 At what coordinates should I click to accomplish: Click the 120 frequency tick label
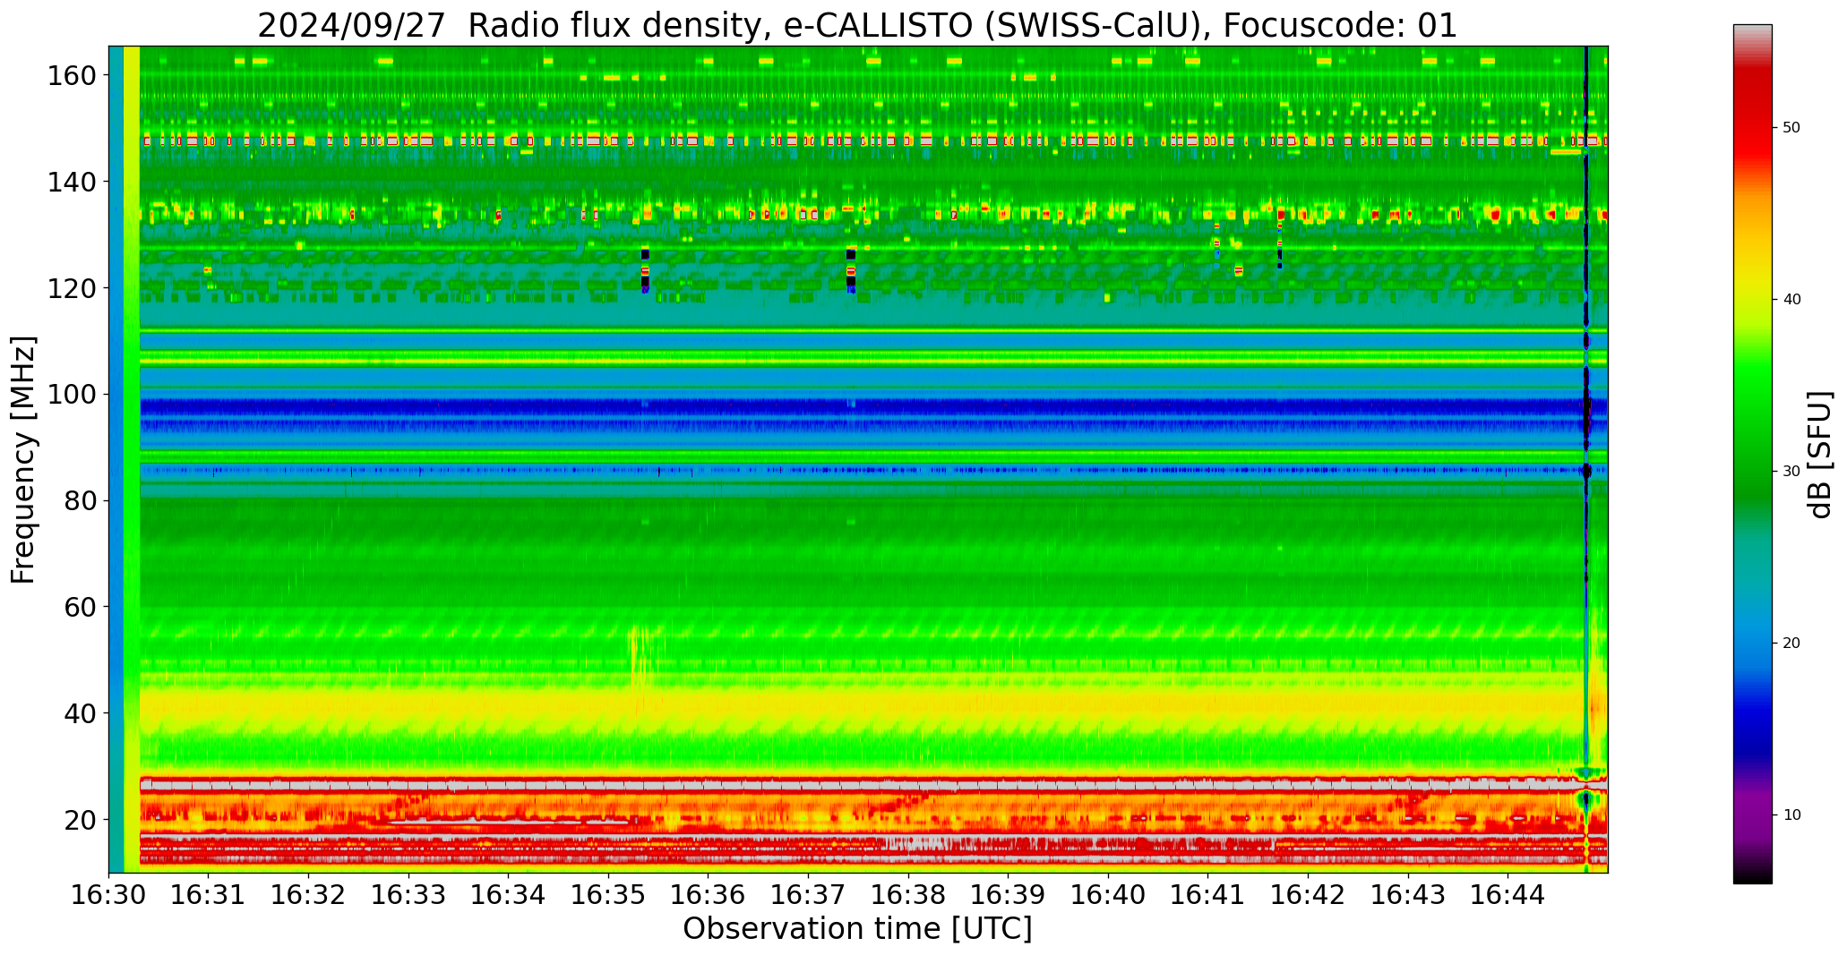point(71,288)
